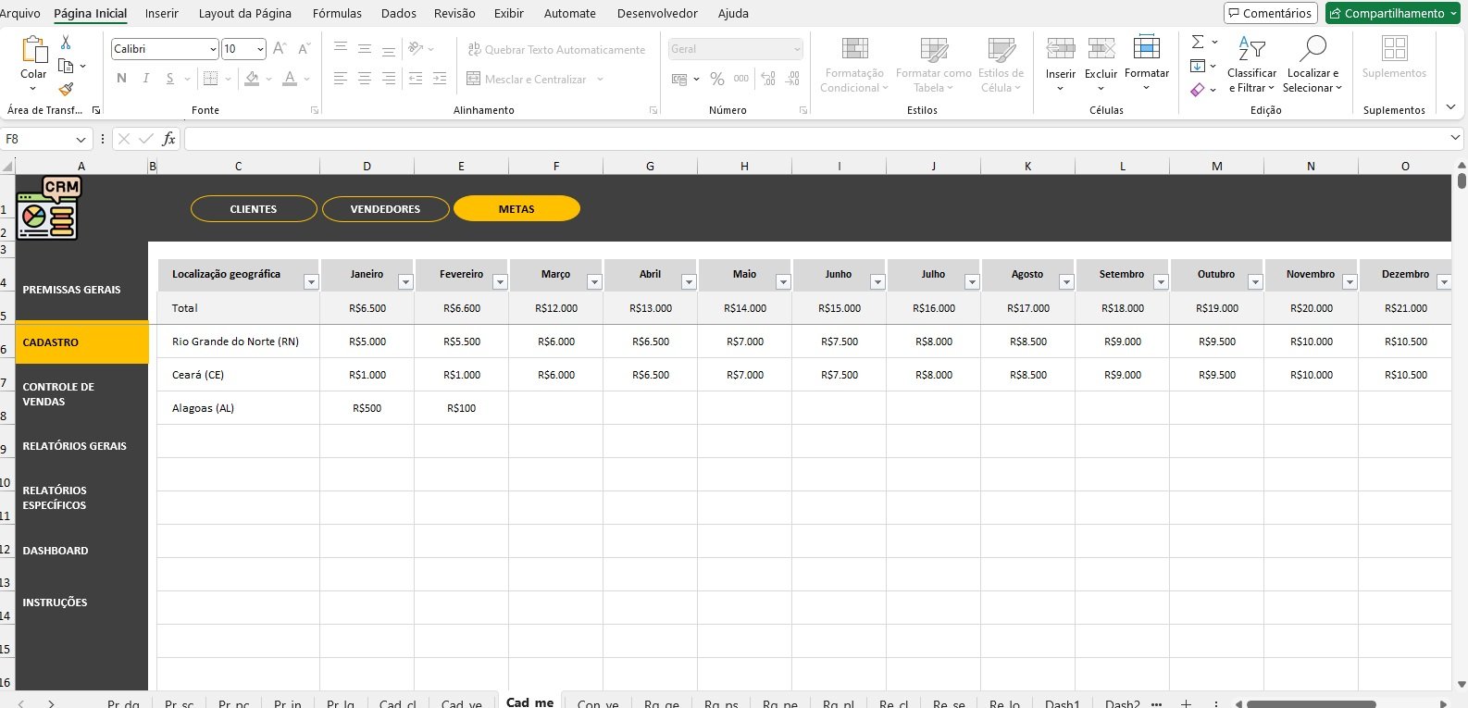Open the Dezembro column filter dropdown
1468x708 pixels.
pyautogui.click(x=1443, y=282)
